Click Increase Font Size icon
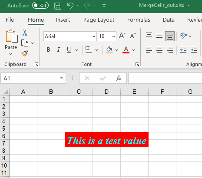The image size is (202, 178). 123,36
